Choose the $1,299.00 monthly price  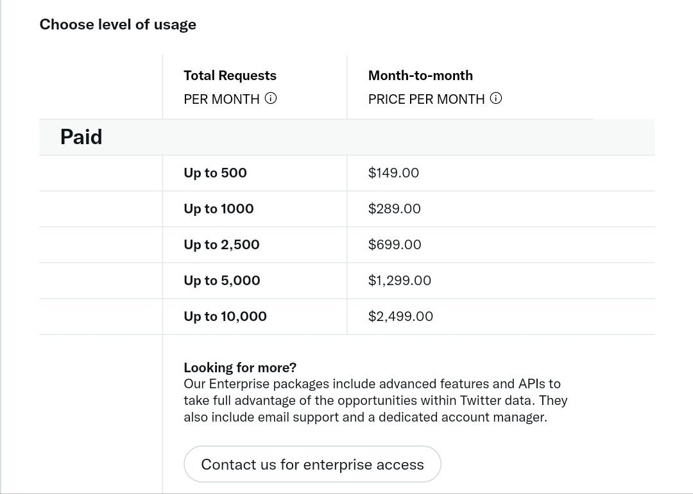tap(400, 281)
